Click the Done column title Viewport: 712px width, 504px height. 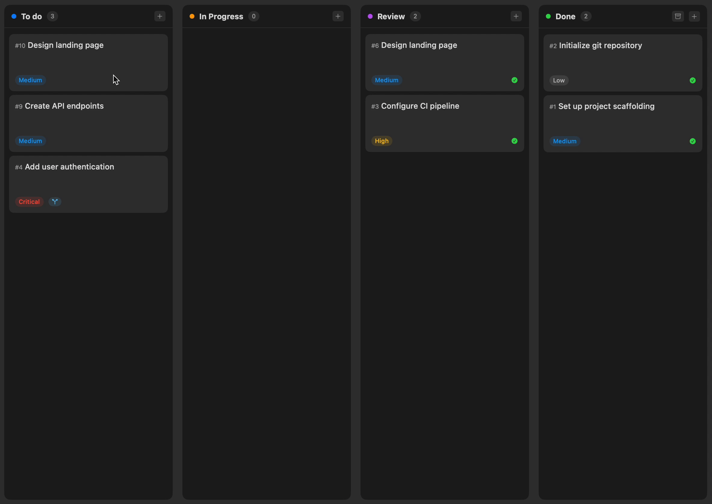tap(565, 17)
